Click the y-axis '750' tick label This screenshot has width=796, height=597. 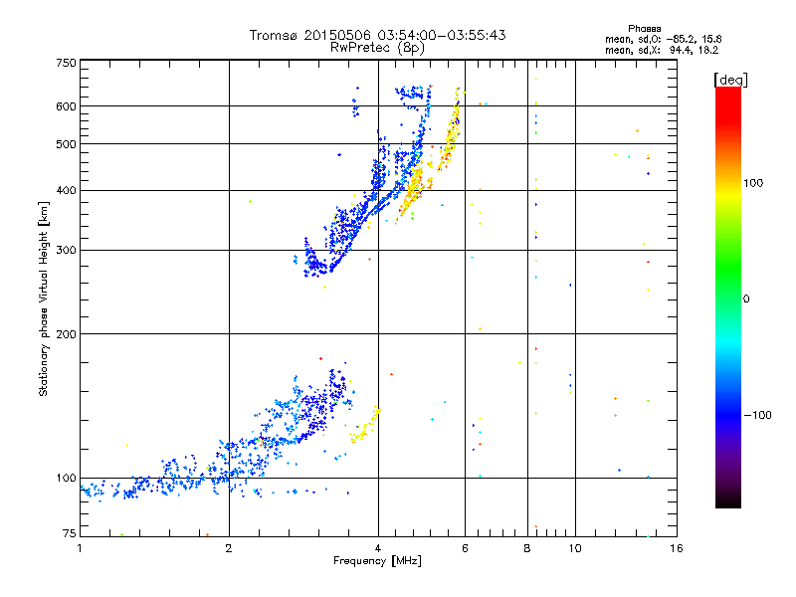coord(66,63)
